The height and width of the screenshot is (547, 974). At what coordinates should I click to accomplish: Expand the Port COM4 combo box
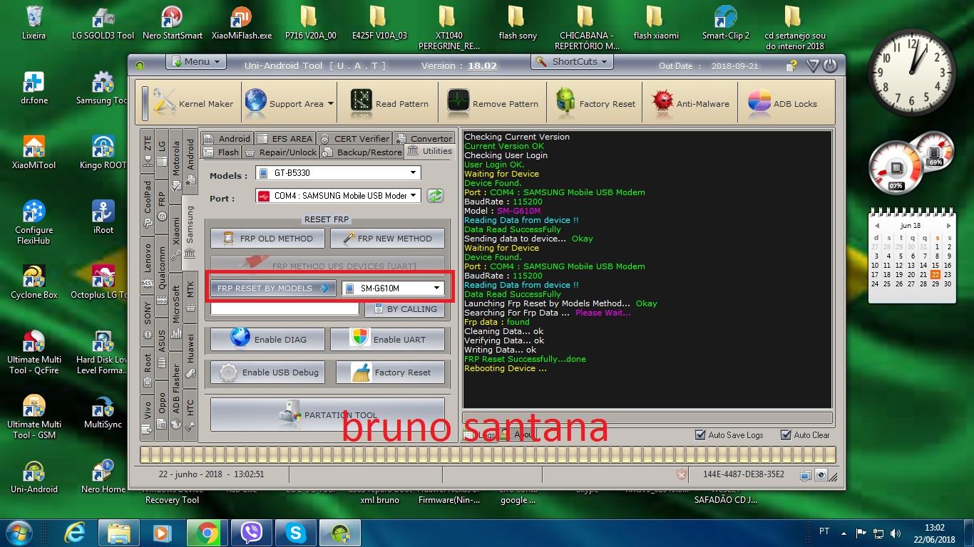click(x=413, y=195)
